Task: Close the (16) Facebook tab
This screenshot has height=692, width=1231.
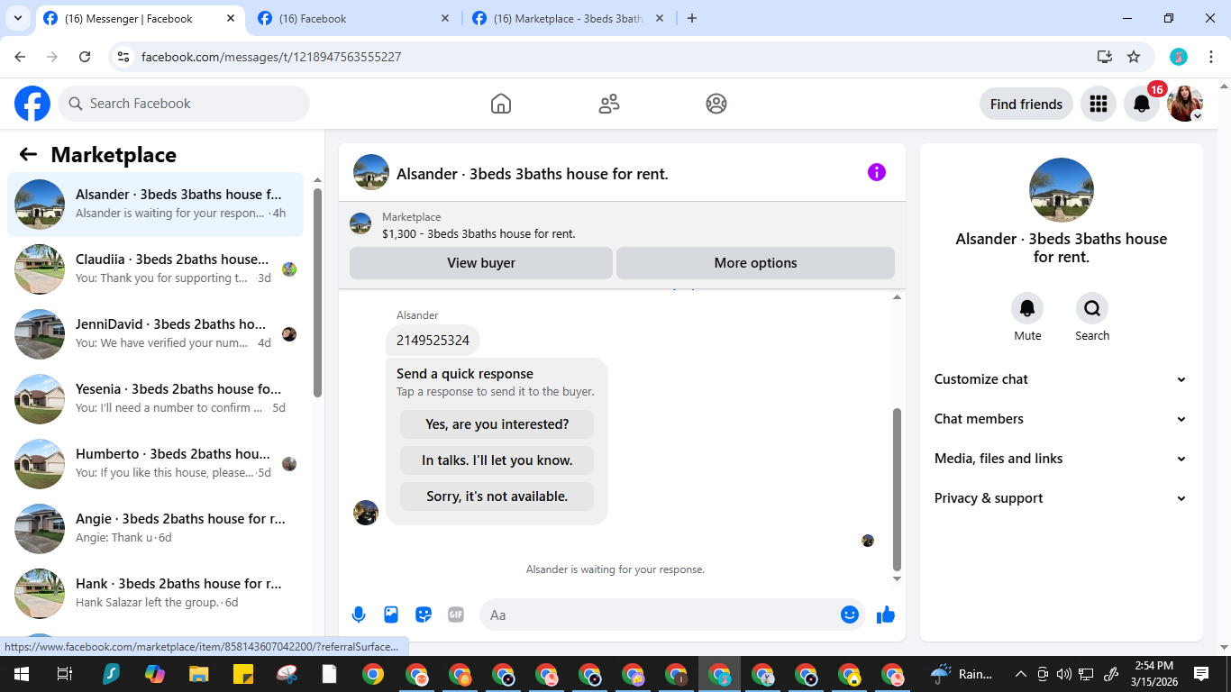Action: (x=445, y=18)
